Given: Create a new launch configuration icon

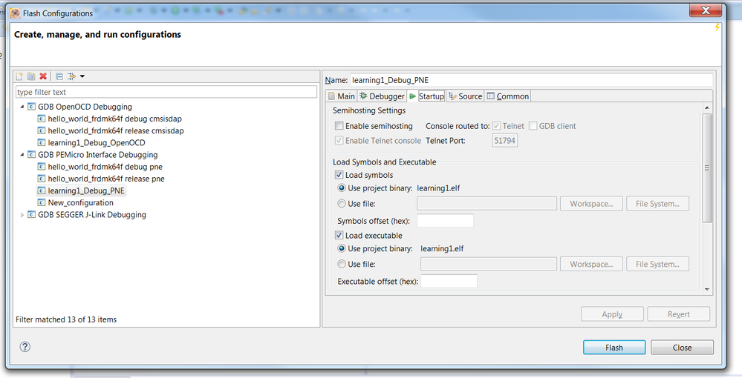Looking at the screenshot, I should 19,76.
